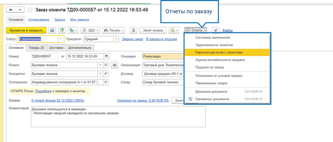This screenshot has height=142, width=333.
Task: Choose Задолженность клиентов report
Action: coord(227,45)
